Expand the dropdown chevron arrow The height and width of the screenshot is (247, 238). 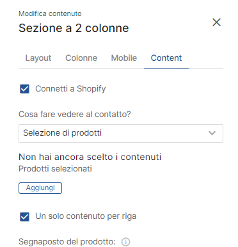(x=212, y=133)
